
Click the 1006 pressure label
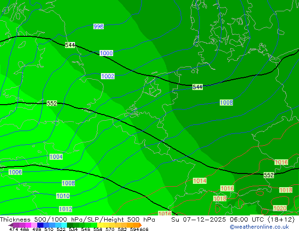pyautogui.click(x=16, y=172)
